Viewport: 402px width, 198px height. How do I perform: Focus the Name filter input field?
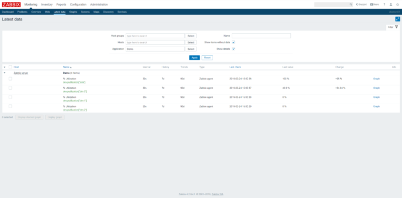[261, 35]
